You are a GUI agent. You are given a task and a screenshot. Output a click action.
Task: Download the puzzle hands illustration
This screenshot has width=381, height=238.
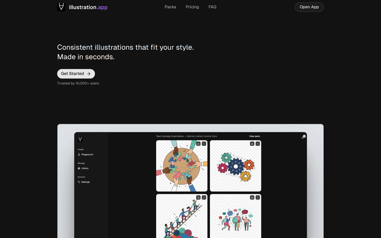click(198, 144)
